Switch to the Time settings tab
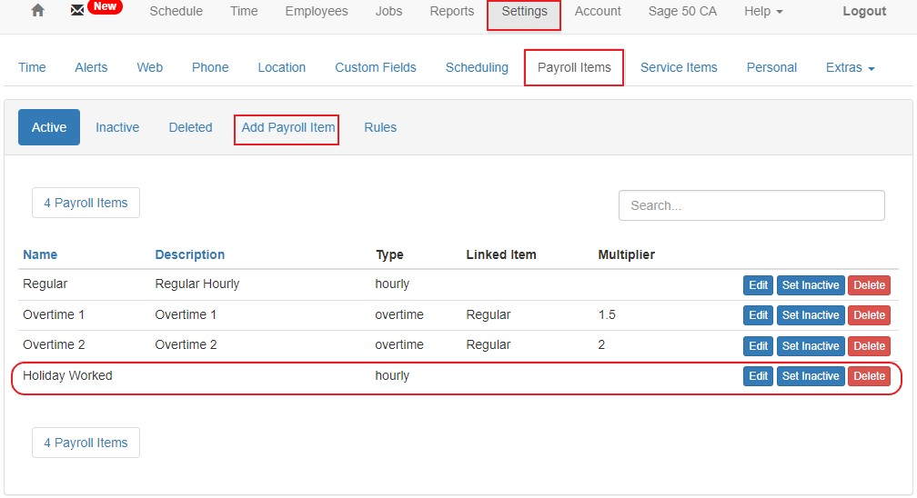Screen dimensions: 917x498 [32, 67]
